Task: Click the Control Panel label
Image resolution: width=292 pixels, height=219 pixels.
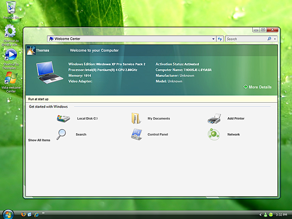Action: coord(157,135)
